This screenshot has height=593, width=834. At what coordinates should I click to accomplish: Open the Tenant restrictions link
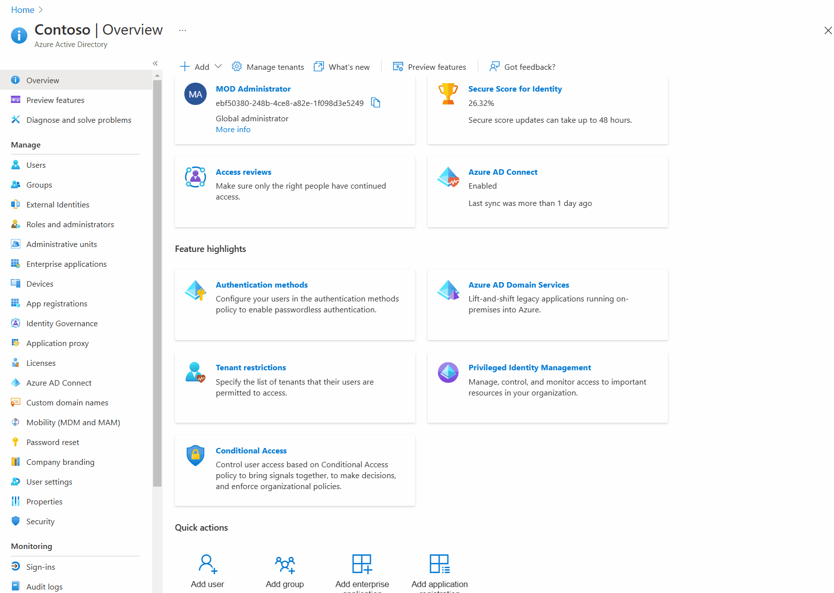(x=251, y=368)
